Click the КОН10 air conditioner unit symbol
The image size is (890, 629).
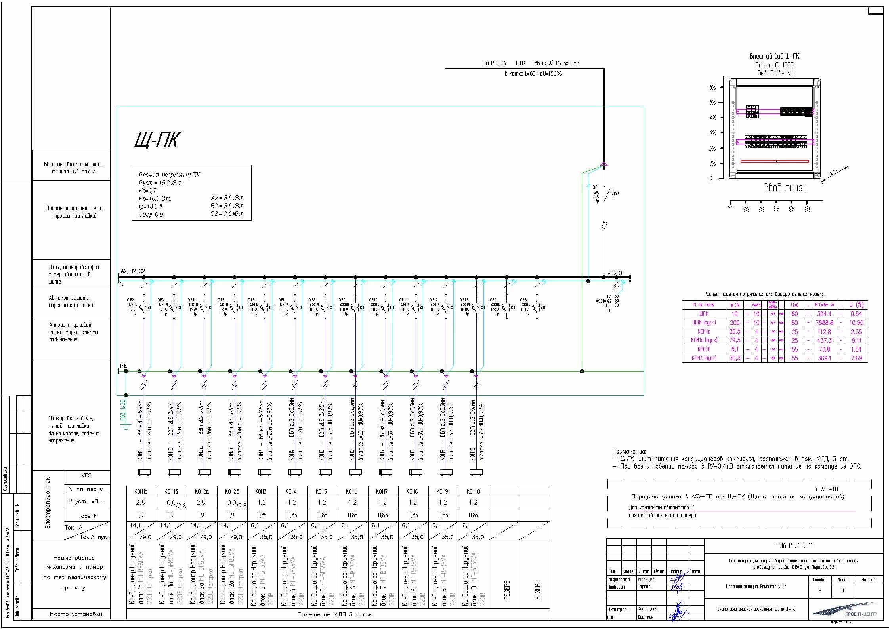(476, 472)
